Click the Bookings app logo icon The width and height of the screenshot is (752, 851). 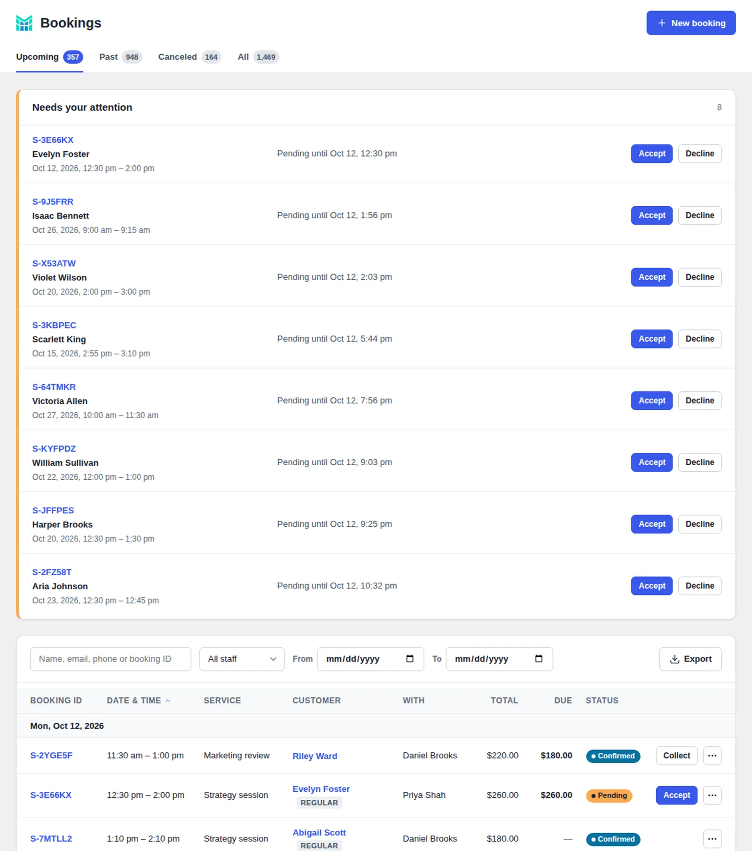click(x=24, y=23)
